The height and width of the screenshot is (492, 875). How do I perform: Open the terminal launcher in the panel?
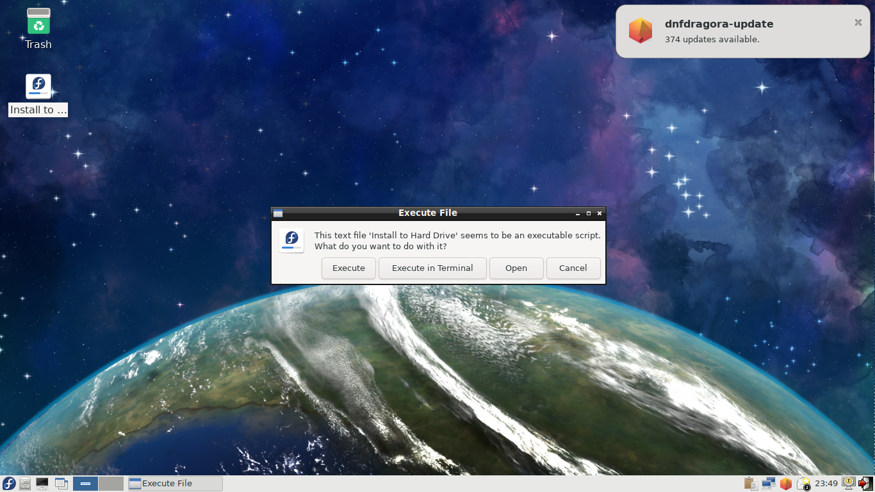42,484
